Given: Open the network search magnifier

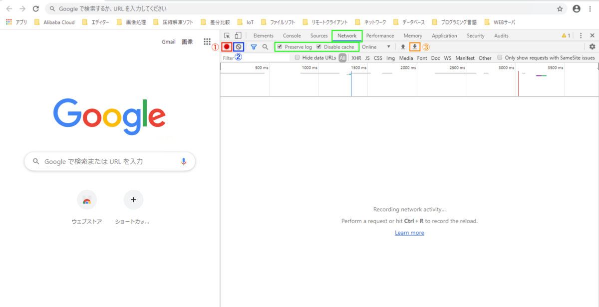Looking at the screenshot, I should 265,47.
